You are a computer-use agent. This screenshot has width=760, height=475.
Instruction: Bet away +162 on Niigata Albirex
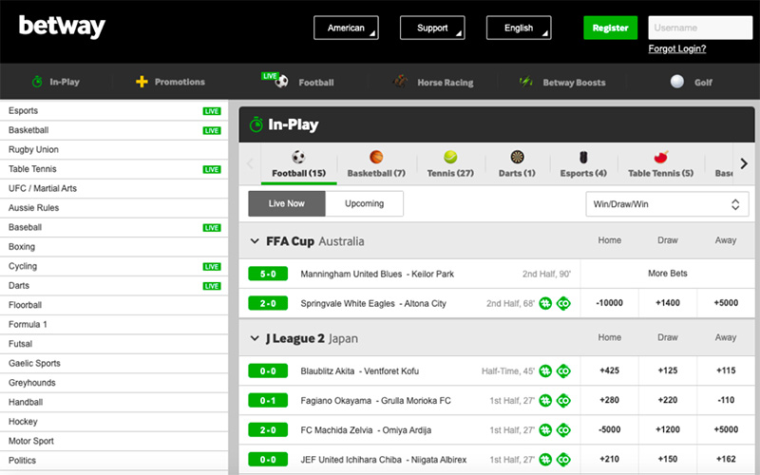(x=726, y=459)
